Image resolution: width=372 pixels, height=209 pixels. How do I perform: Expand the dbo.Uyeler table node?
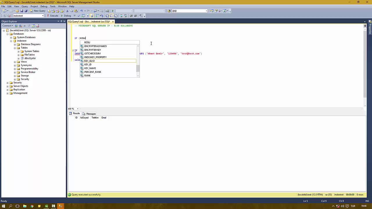pyautogui.click(x=19, y=58)
